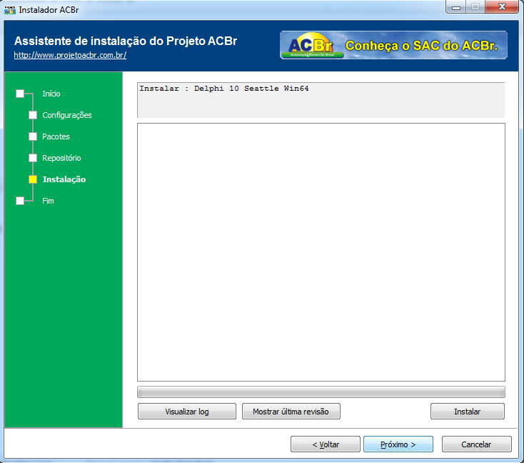Click the white square marker beside Configurações
This screenshot has height=463, width=524.
point(33,115)
